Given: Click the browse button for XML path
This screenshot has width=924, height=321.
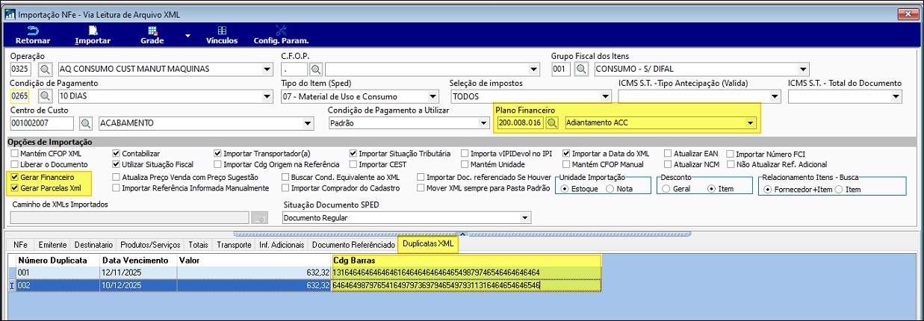Looking at the screenshot, I should coord(259,218).
